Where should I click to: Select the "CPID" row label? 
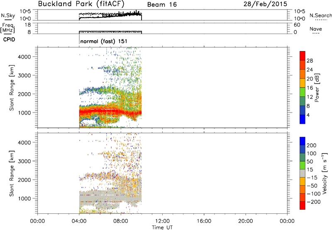point(9,39)
